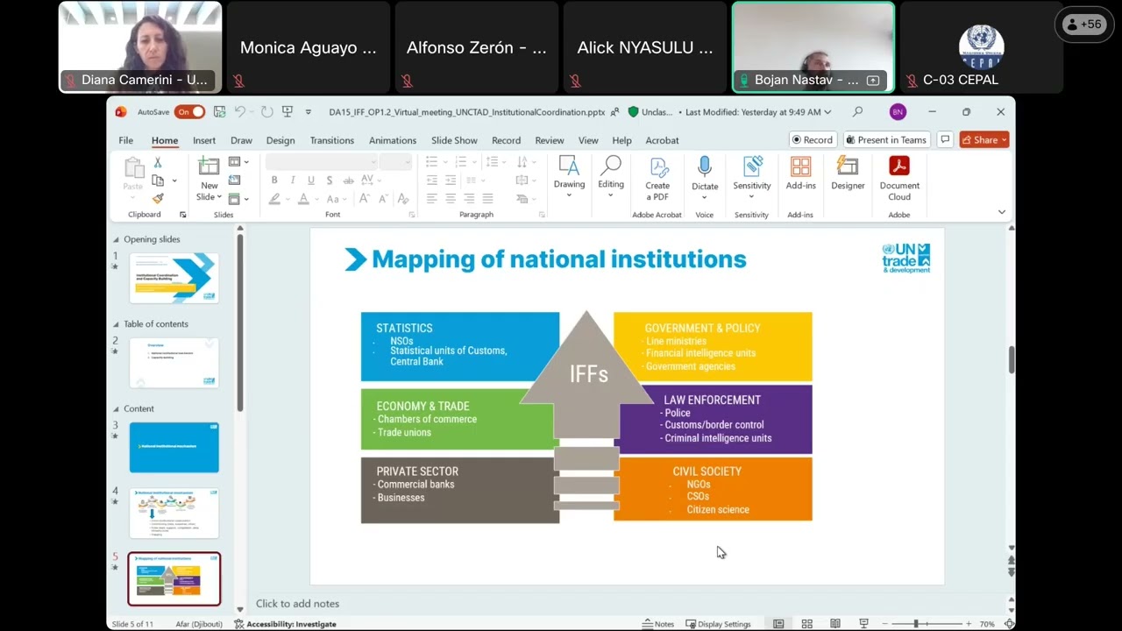Click the font color swatch button
The image size is (1122, 631).
[303, 199]
